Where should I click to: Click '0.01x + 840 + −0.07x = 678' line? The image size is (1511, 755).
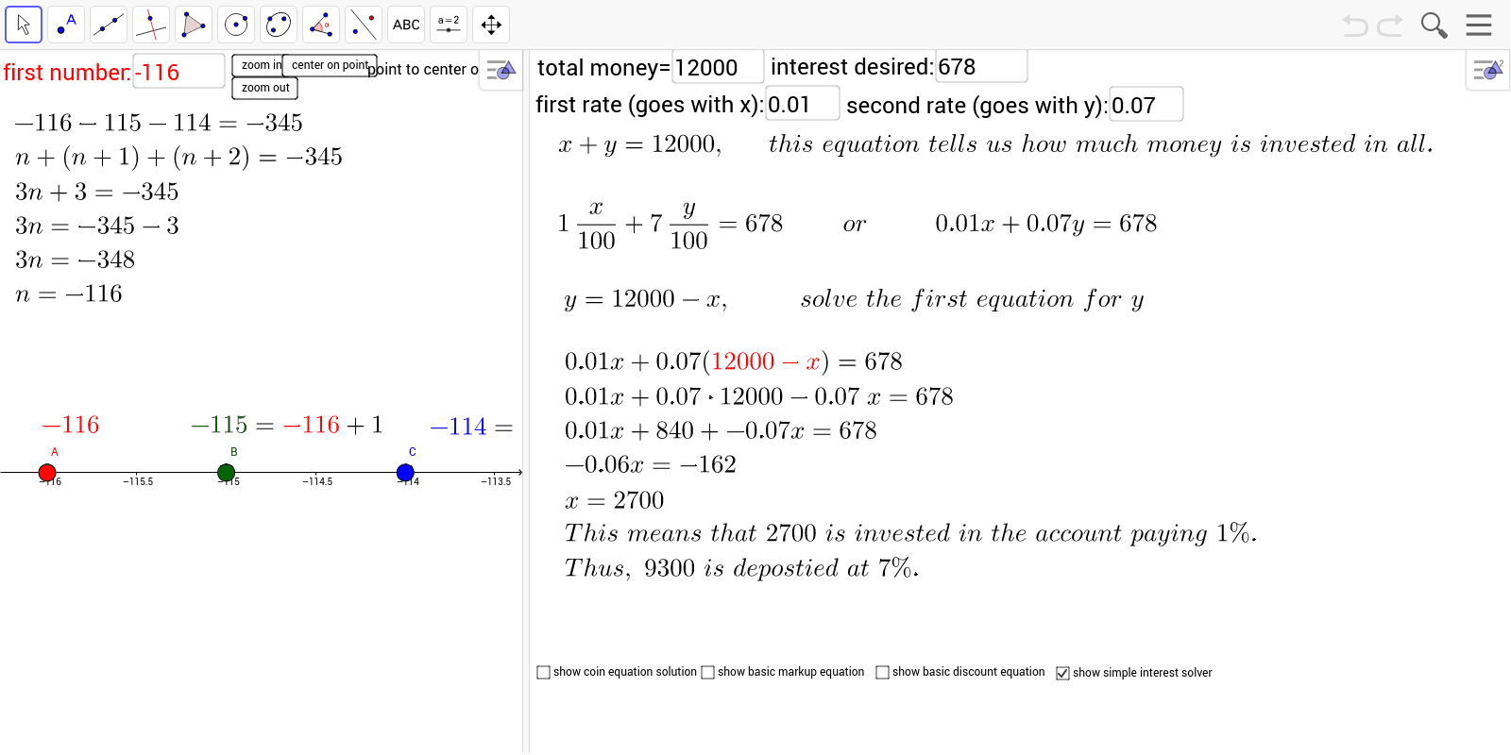(721, 430)
